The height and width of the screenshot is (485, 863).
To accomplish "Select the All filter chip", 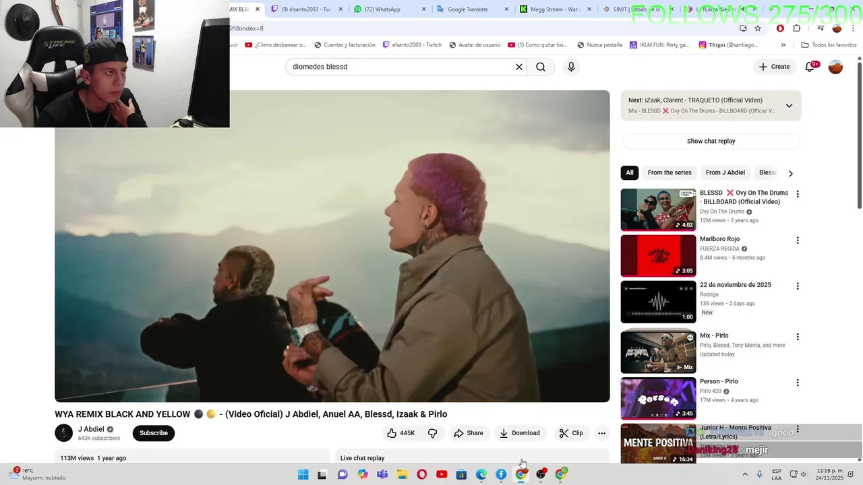I will 630,172.
